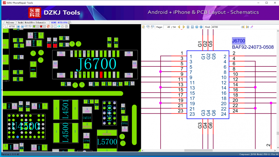Viewport: 279px width, 157px height.
Task: Select the J6700 connector on PCB
Action: click(x=97, y=64)
